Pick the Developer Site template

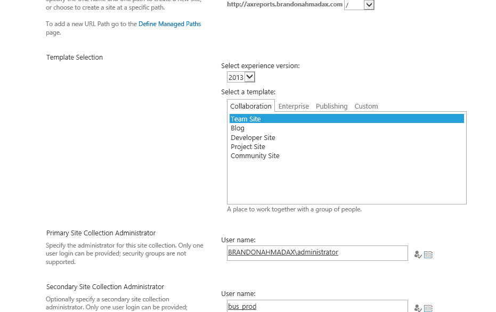click(x=253, y=138)
